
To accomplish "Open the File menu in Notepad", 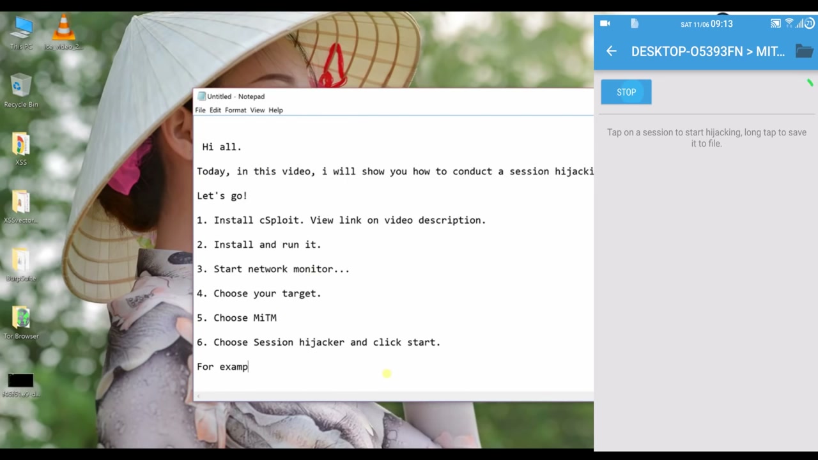I will click(x=200, y=110).
